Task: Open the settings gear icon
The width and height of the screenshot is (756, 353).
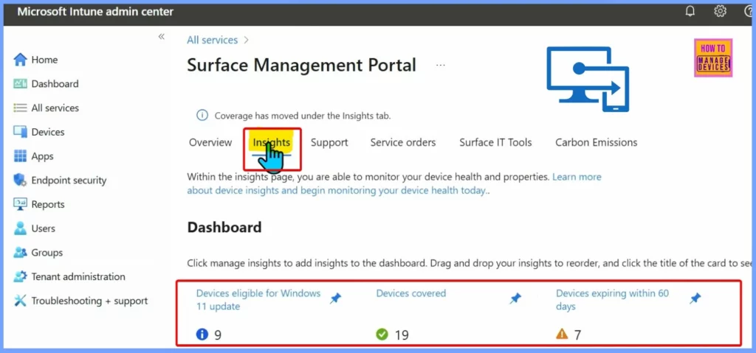Action: 720,11
